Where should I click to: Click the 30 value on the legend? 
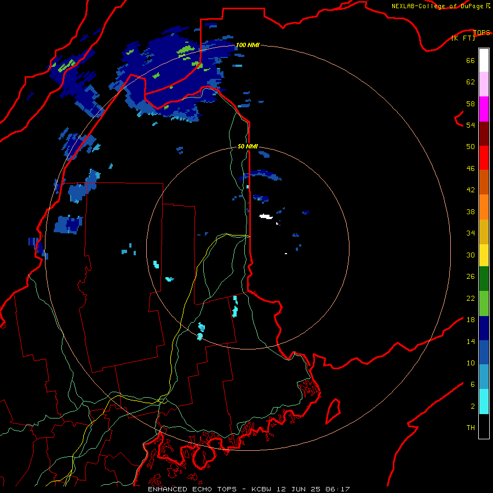[471, 255]
